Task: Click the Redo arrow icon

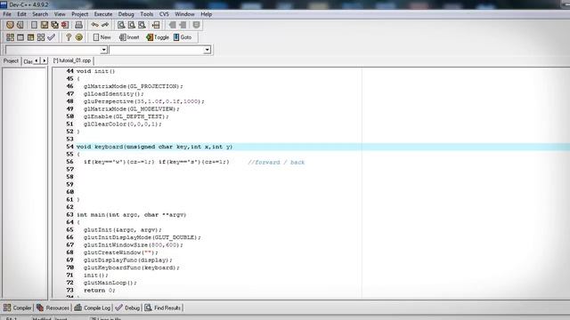Action: 105,25
